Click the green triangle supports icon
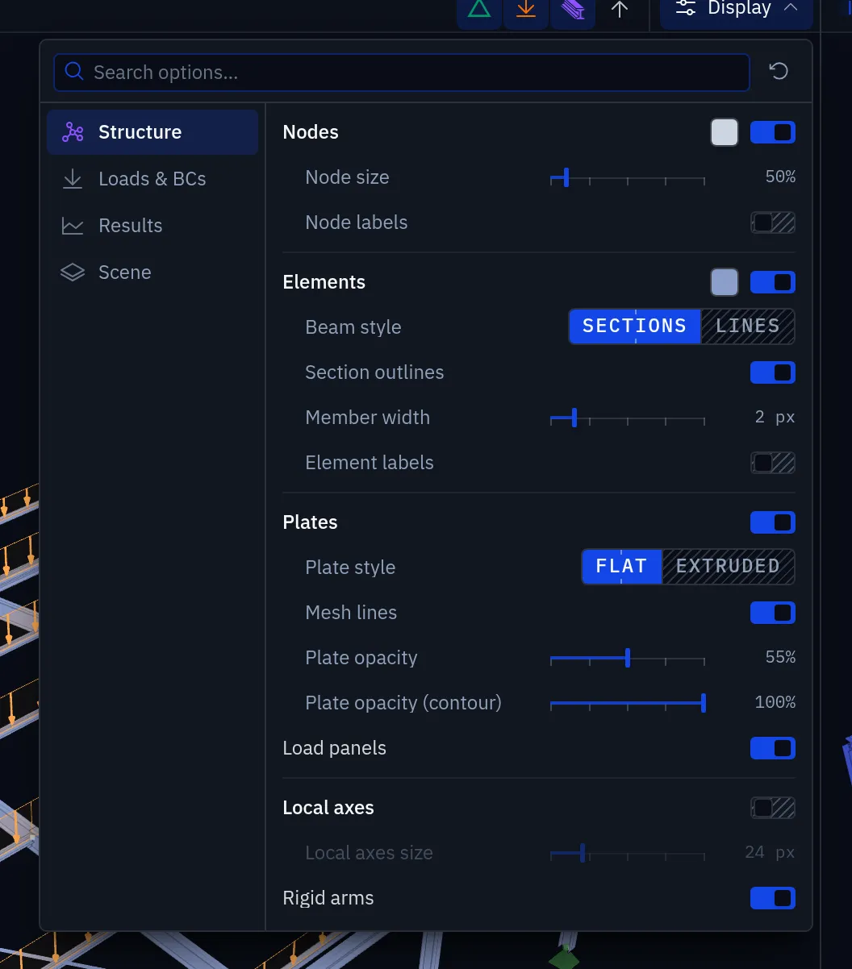 (479, 10)
